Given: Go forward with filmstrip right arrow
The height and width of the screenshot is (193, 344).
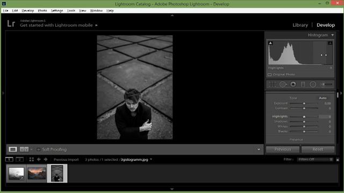Looking at the screenshot, I should point(46,160).
